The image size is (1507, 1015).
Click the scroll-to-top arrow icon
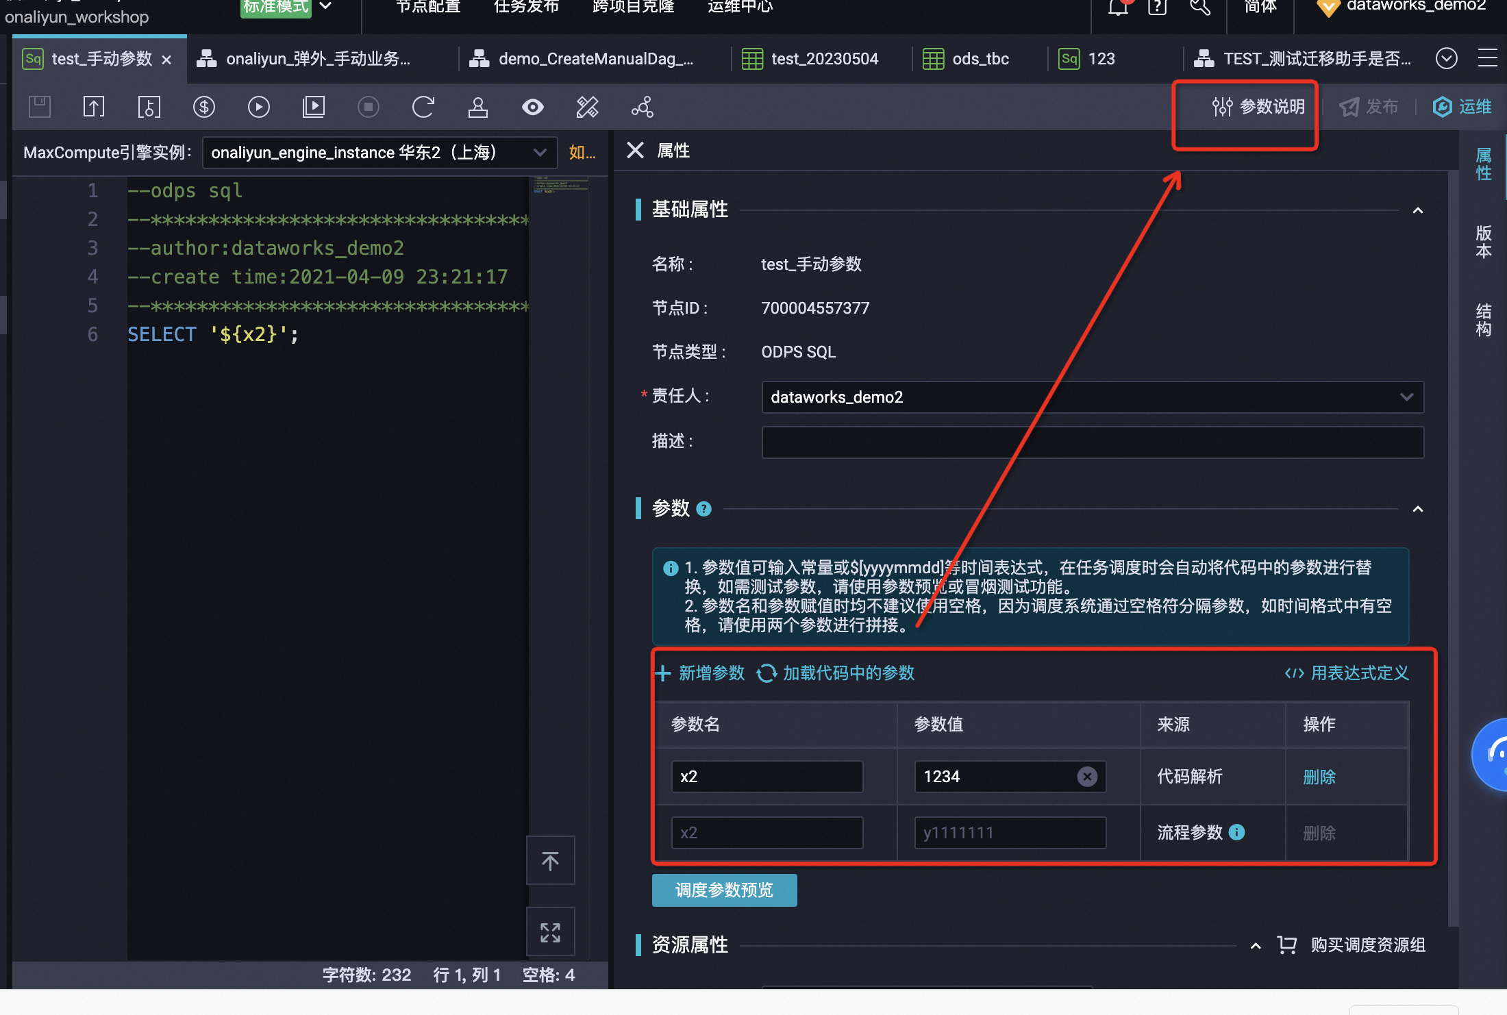tap(550, 860)
